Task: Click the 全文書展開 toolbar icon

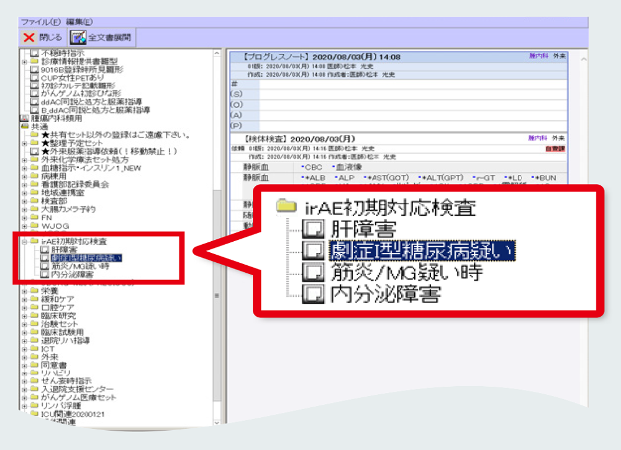Action: [78, 38]
